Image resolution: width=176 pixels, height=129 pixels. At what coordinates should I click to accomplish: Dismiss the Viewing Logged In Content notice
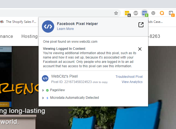tap(140, 49)
